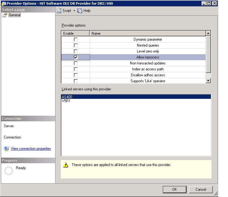Click the window resize grip
228x197 pixels.
tap(216, 193)
